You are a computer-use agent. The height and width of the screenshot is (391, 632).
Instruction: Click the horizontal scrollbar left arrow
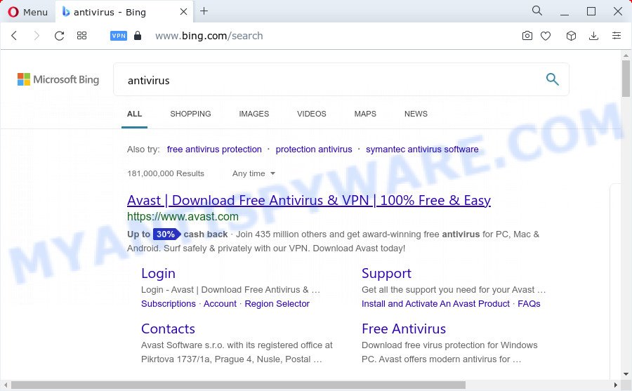[6, 385]
